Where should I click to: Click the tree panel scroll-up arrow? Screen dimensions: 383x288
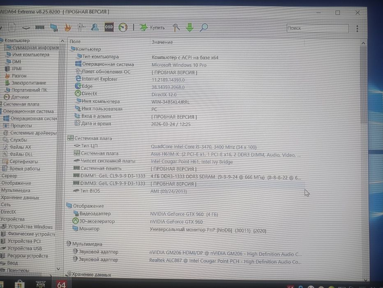[x=62, y=41]
